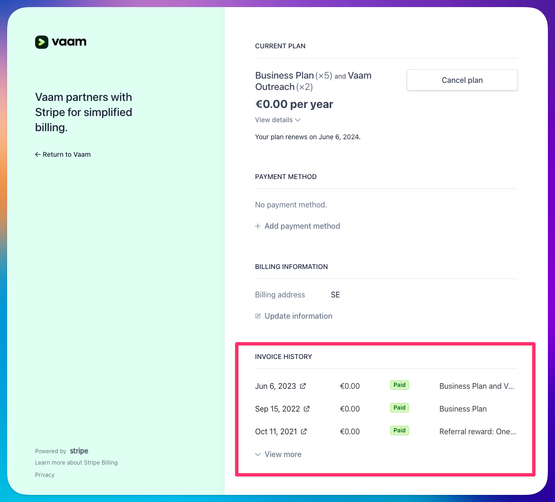Click the plus icon for adding payment method
This screenshot has width=555, height=502.
click(x=258, y=226)
